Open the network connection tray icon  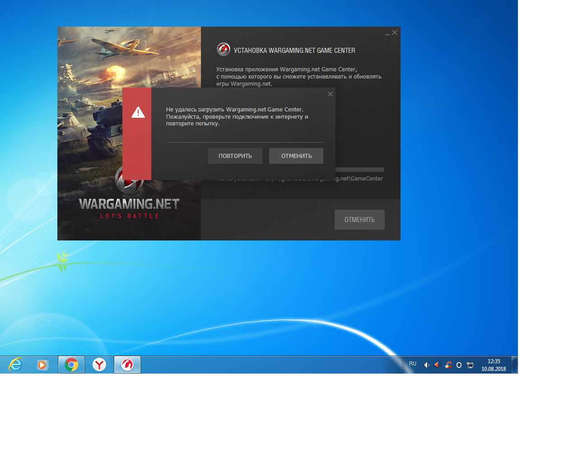click(x=470, y=365)
